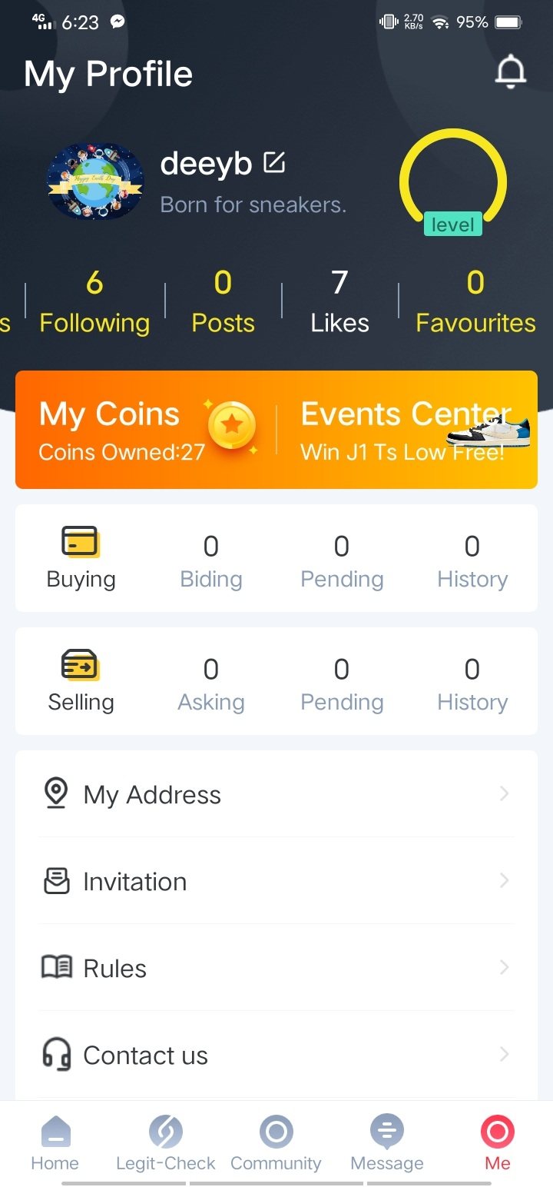Expand Rules row chevron arrow
The height and width of the screenshot is (1187, 553).
click(504, 967)
